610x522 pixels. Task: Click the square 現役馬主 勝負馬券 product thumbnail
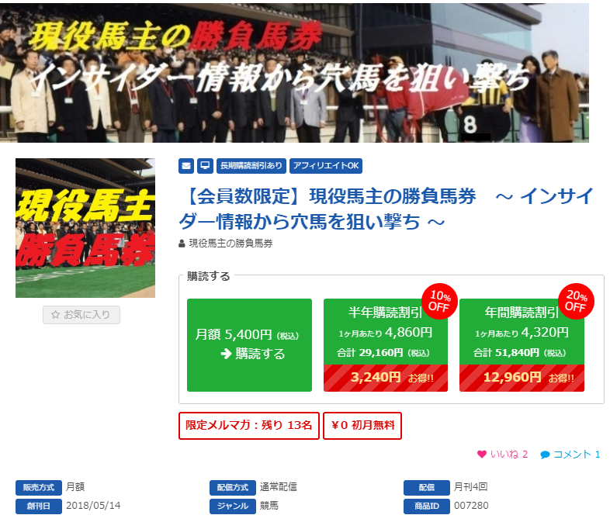pos(85,228)
